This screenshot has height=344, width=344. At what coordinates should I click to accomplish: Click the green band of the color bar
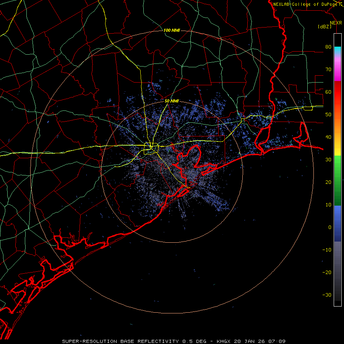coord(338,180)
